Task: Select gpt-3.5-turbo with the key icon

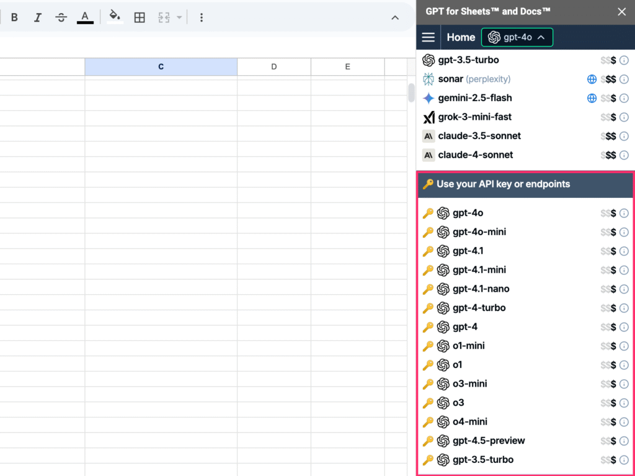Action: tap(525, 460)
